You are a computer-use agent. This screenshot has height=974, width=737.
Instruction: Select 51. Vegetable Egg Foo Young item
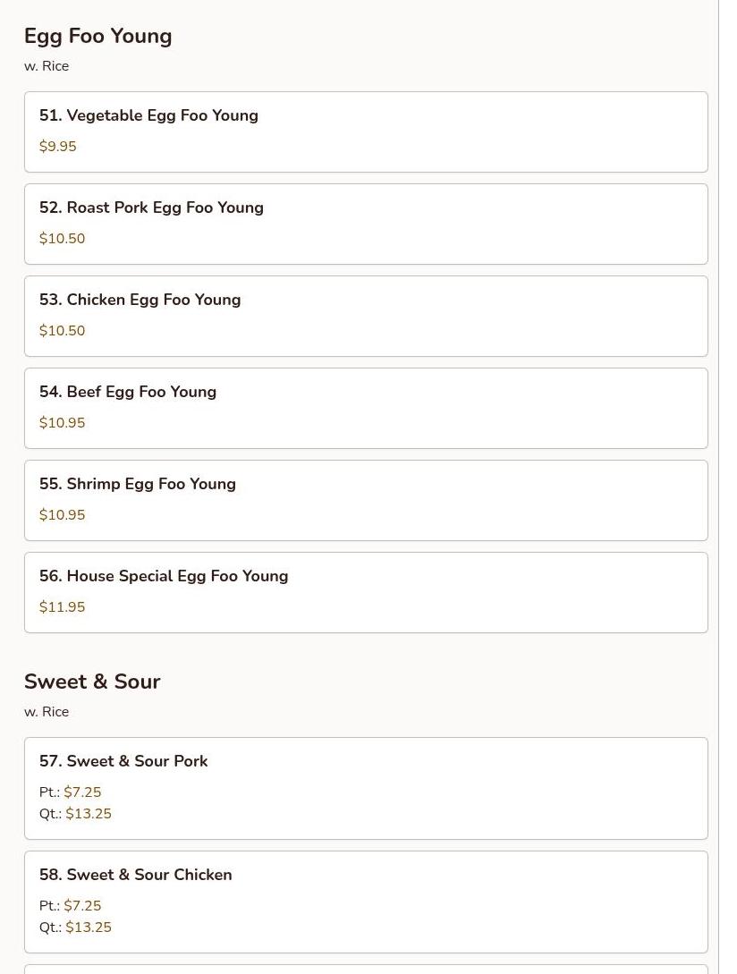click(x=148, y=115)
